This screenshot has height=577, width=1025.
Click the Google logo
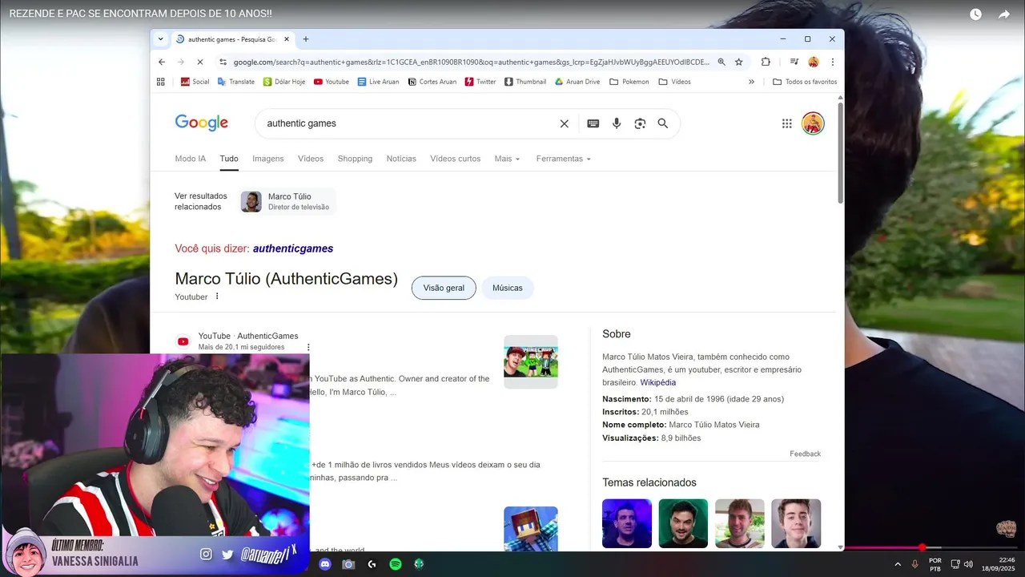(x=202, y=123)
